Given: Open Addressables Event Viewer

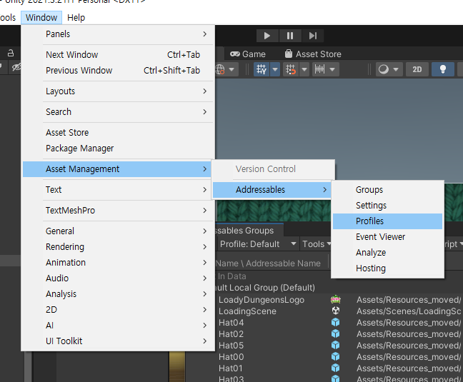Looking at the screenshot, I should coord(387,237).
